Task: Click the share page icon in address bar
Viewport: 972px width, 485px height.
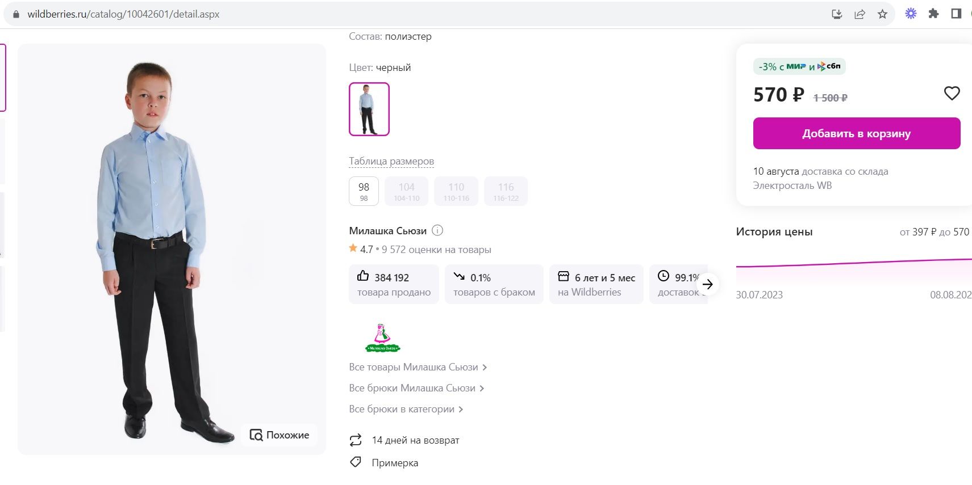Action: click(x=860, y=14)
